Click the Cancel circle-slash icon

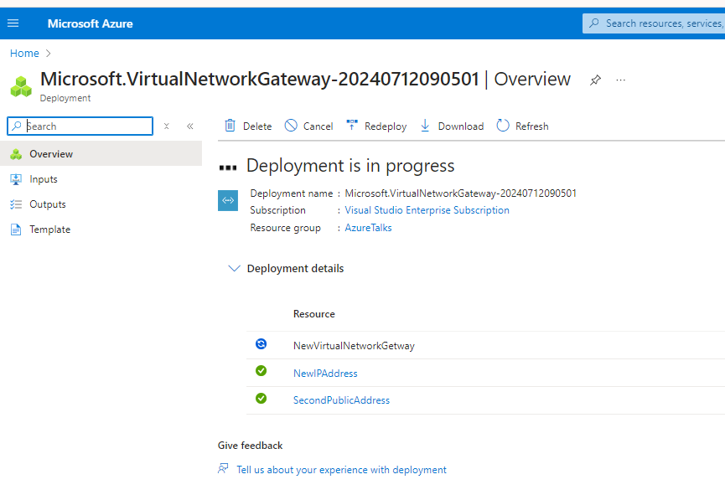pyautogui.click(x=291, y=126)
